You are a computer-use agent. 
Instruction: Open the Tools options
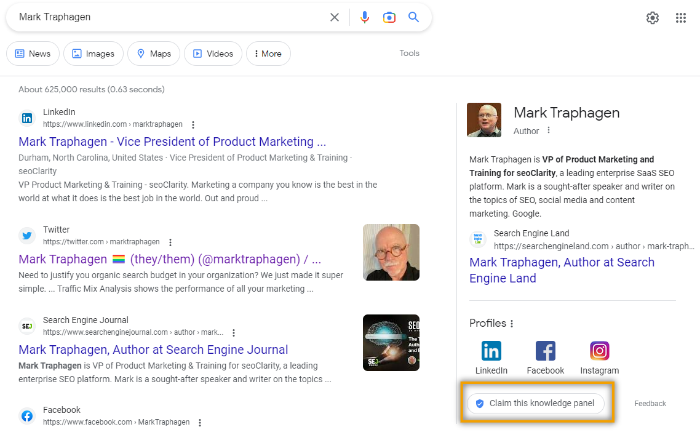410,53
